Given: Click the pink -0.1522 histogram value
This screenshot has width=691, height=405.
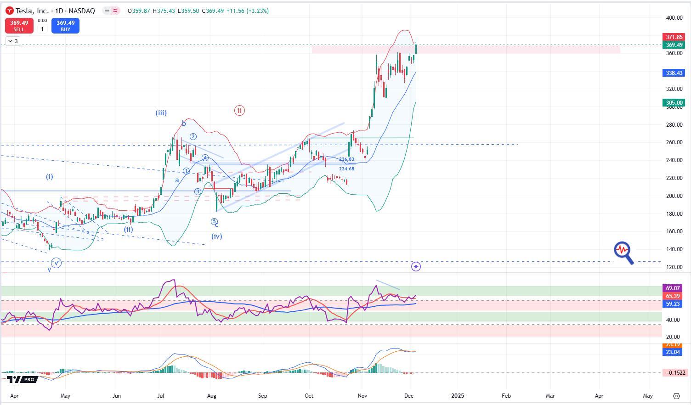Looking at the screenshot, I should [675, 373].
